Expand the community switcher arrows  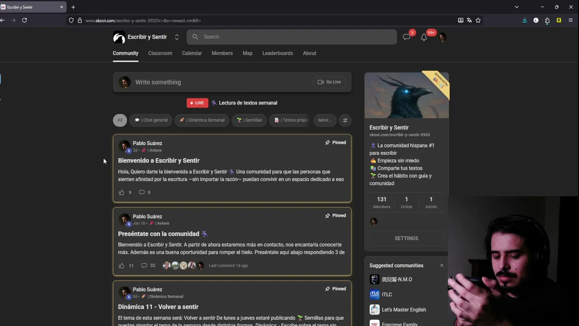click(177, 37)
